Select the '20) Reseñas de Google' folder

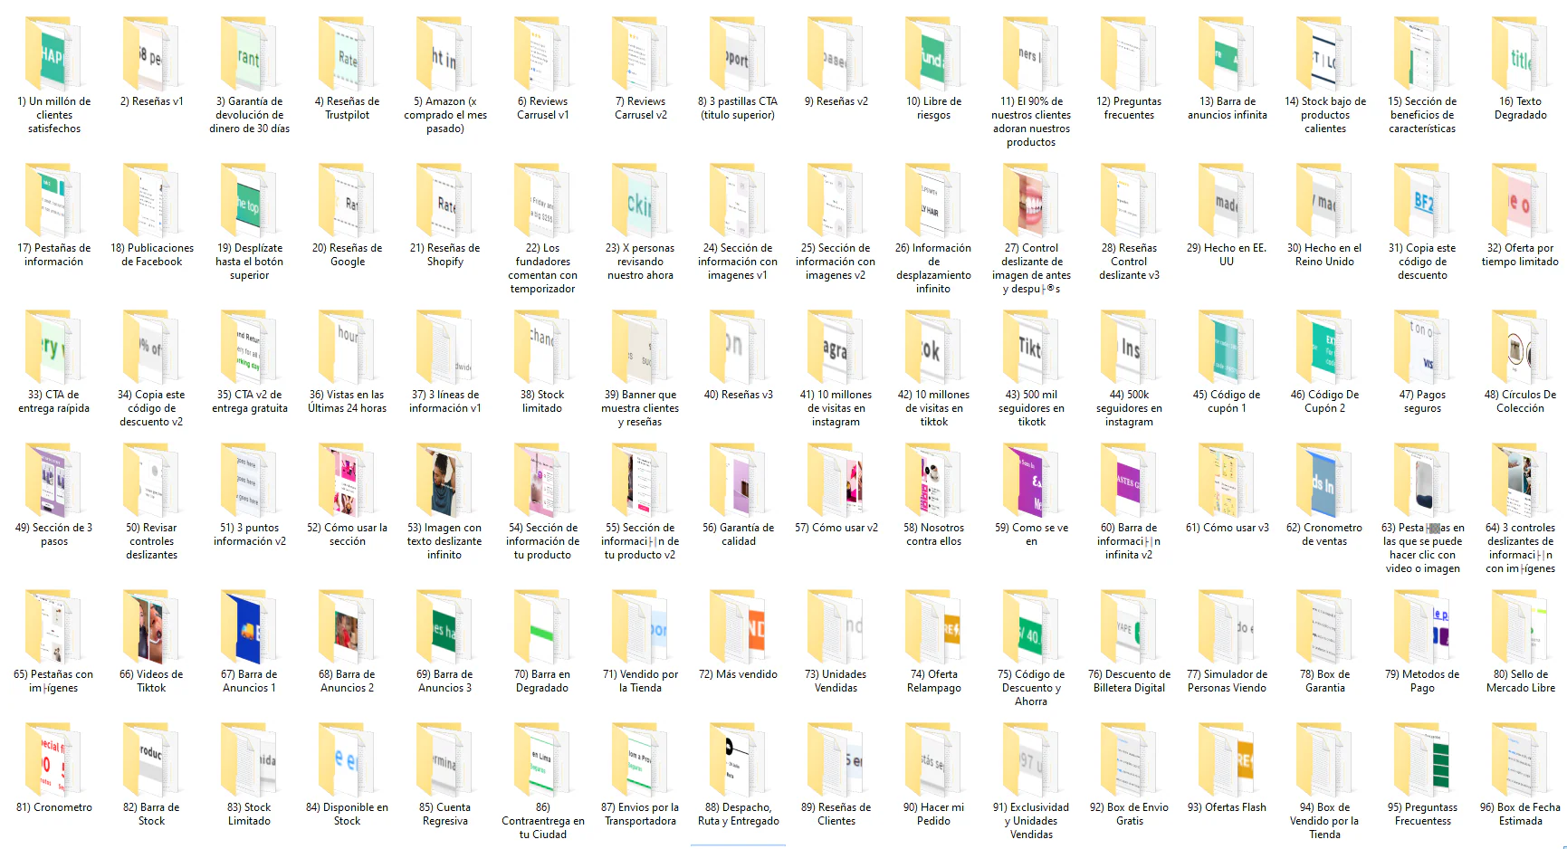(x=347, y=203)
